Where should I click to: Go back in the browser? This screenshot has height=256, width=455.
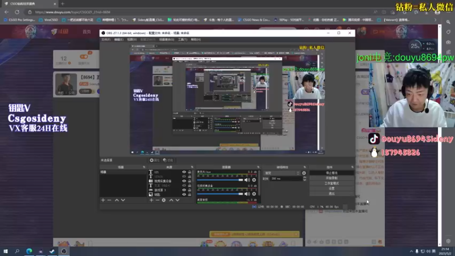(7, 12)
